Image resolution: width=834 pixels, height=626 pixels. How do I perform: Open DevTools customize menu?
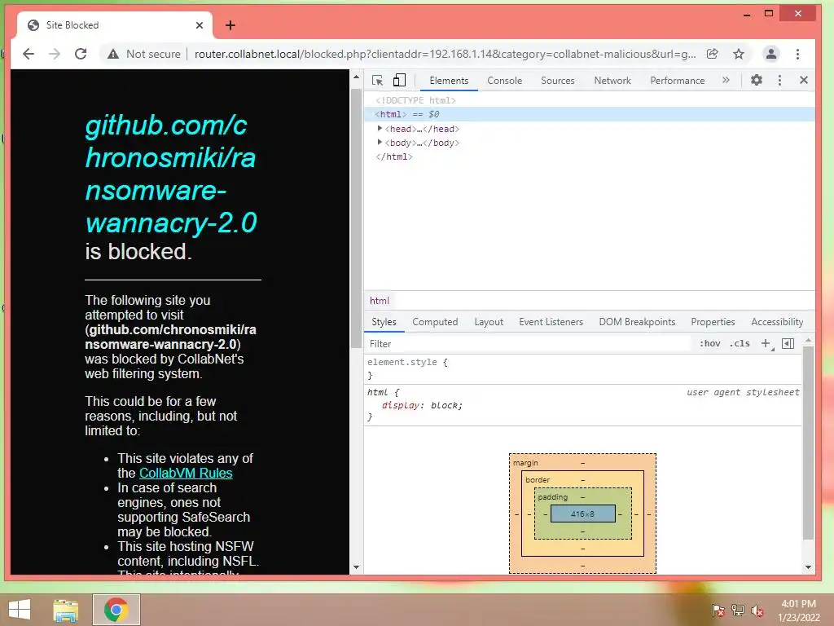(x=779, y=80)
